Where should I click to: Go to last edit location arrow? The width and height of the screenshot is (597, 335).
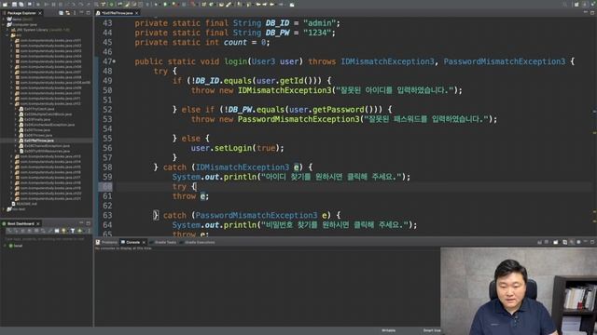coord(258,4)
